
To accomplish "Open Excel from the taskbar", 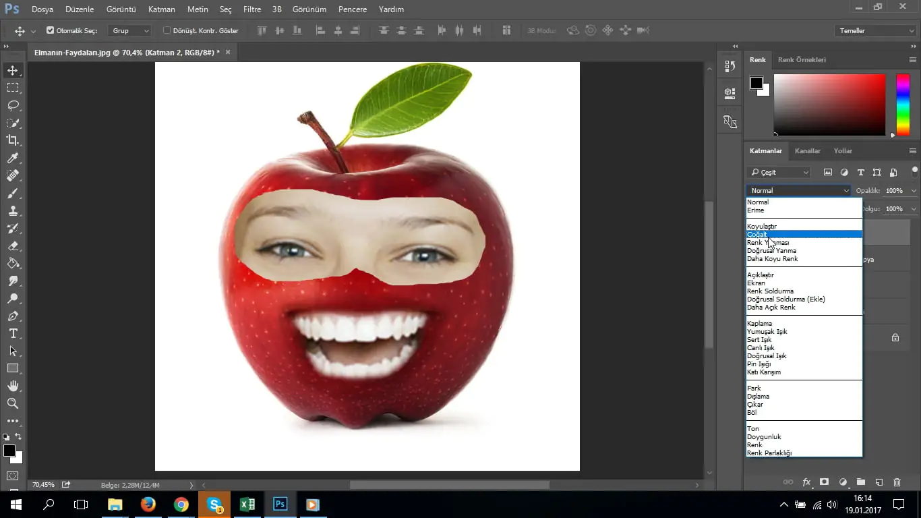I will click(x=247, y=504).
